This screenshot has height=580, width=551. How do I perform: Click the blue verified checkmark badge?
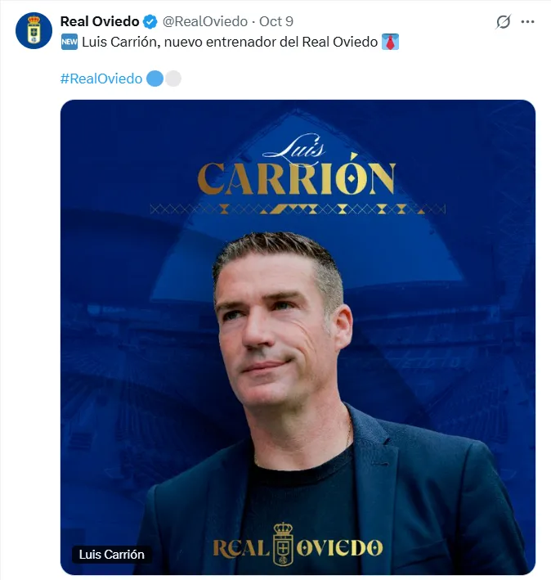(150, 21)
